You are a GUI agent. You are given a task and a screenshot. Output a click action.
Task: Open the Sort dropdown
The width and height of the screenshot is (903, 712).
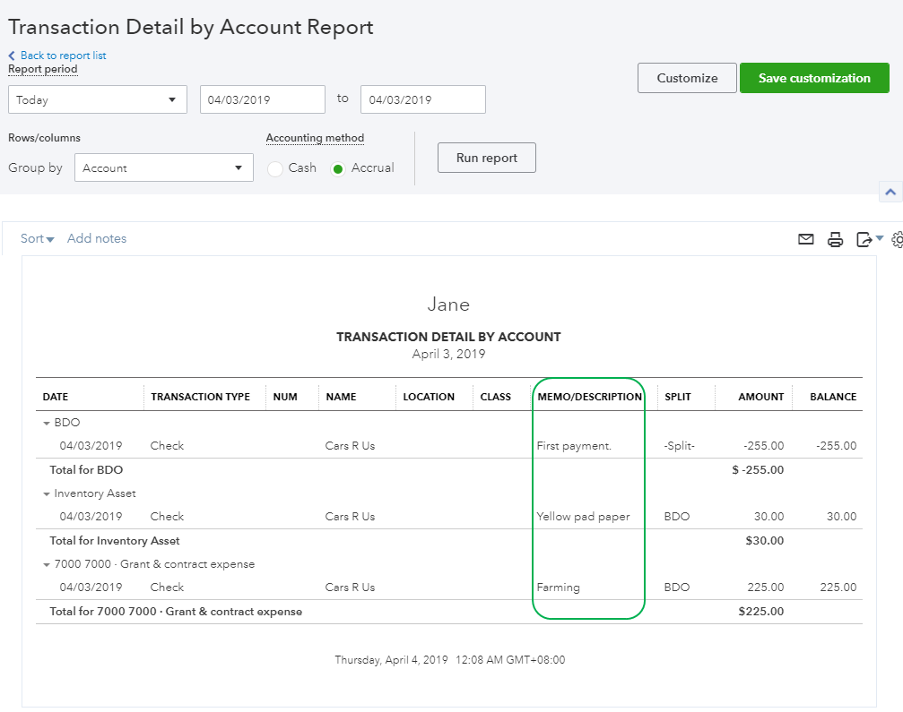point(38,238)
